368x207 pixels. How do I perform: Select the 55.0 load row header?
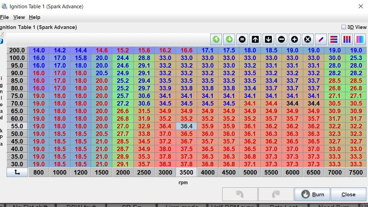pyautogui.click(x=17, y=126)
